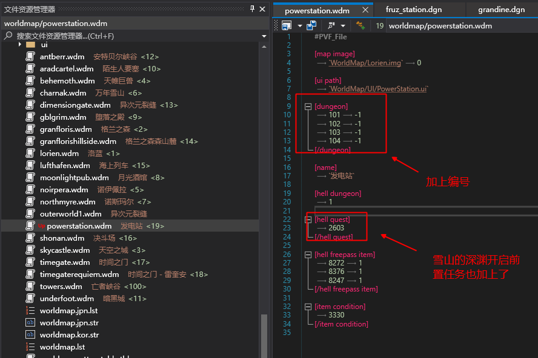Click the save file toolbar icon
Viewport: 538px width, 358px height.
287,25
